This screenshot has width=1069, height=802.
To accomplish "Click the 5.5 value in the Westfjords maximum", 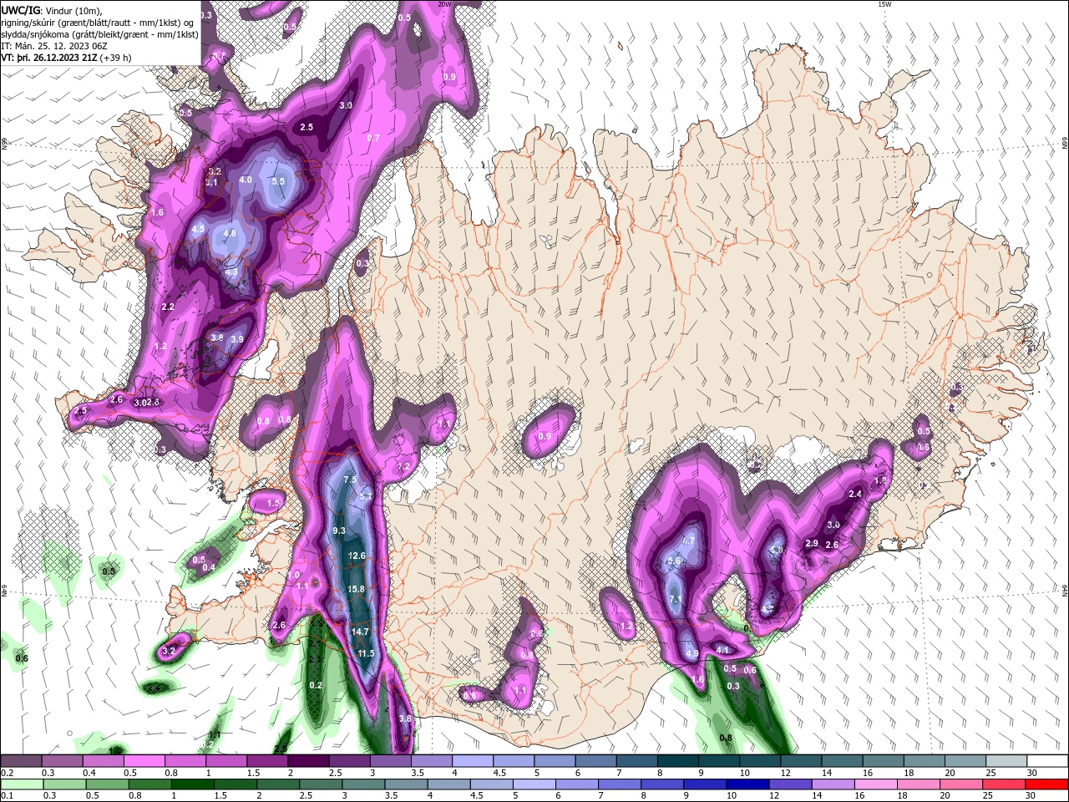I will [x=279, y=181].
